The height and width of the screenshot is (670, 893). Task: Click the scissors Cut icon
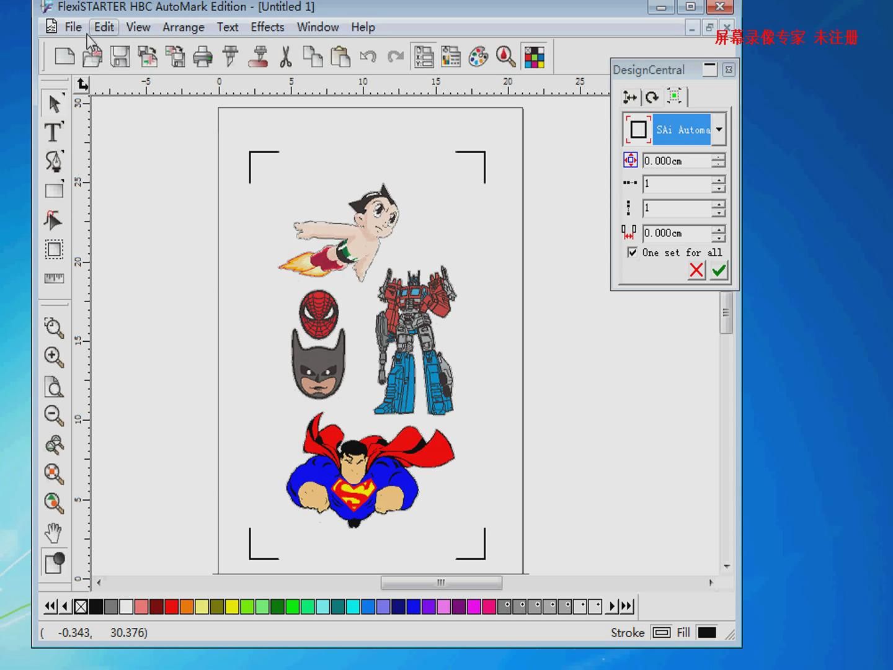(286, 56)
